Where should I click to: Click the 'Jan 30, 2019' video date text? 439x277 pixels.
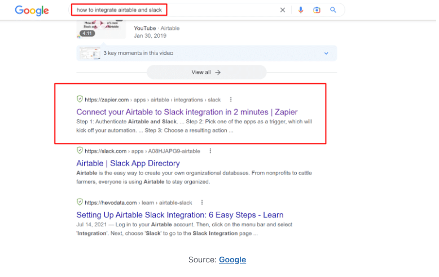coord(150,35)
